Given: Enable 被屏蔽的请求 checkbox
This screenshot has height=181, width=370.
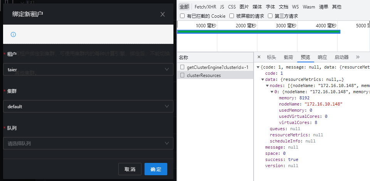Looking at the screenshot, I should point(232,16).
